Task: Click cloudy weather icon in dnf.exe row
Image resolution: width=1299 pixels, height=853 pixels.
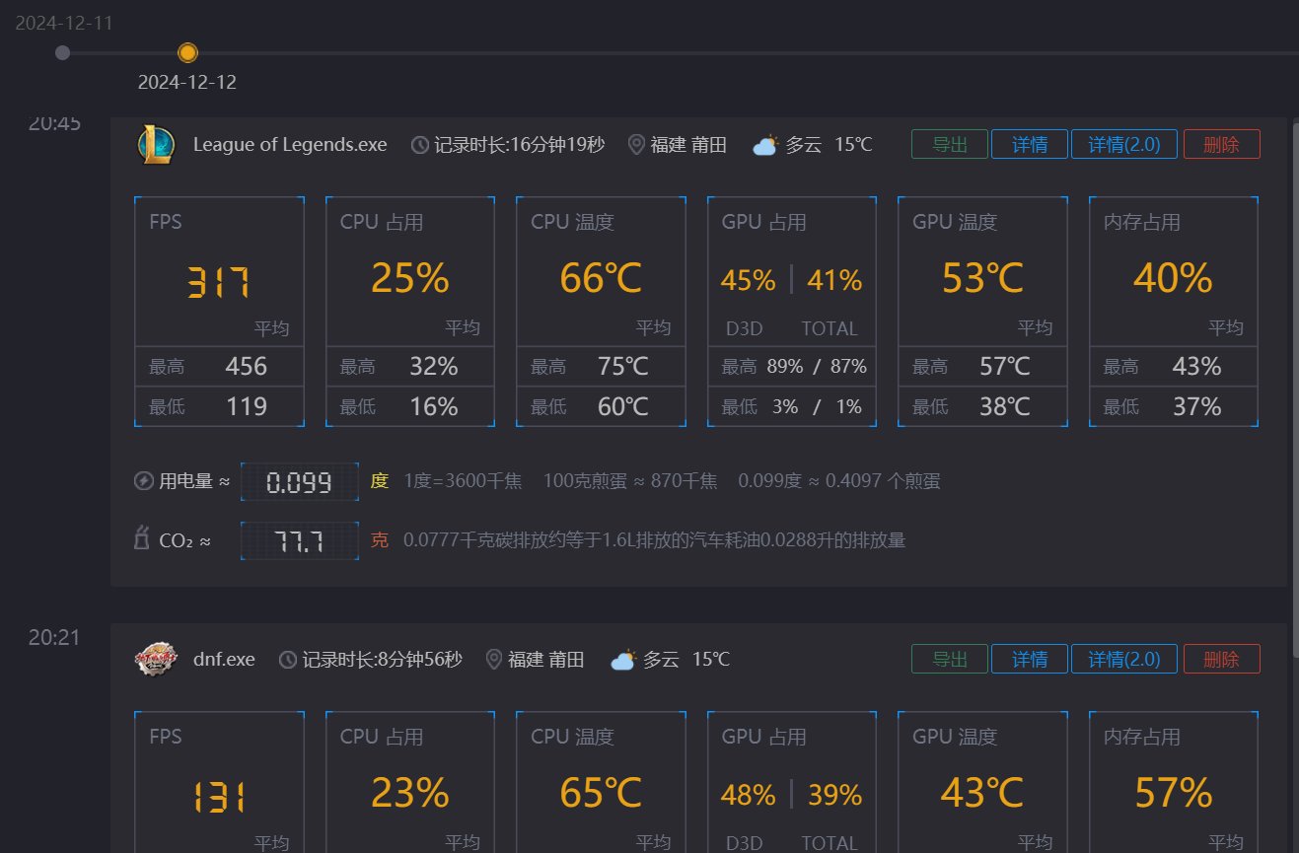Action: click(623, 660)
